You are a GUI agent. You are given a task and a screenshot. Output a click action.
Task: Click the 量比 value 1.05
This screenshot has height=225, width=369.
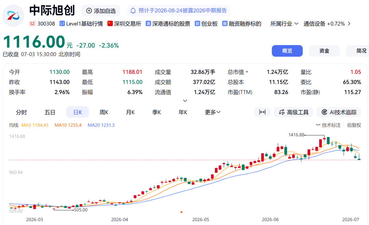point(356,72)
